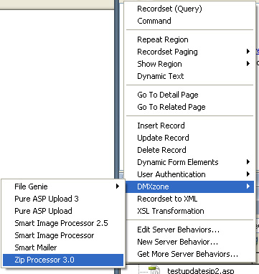Select Pure ASP Upload 3
Viewport: 259px width, 274px height.
click(63, 199)
